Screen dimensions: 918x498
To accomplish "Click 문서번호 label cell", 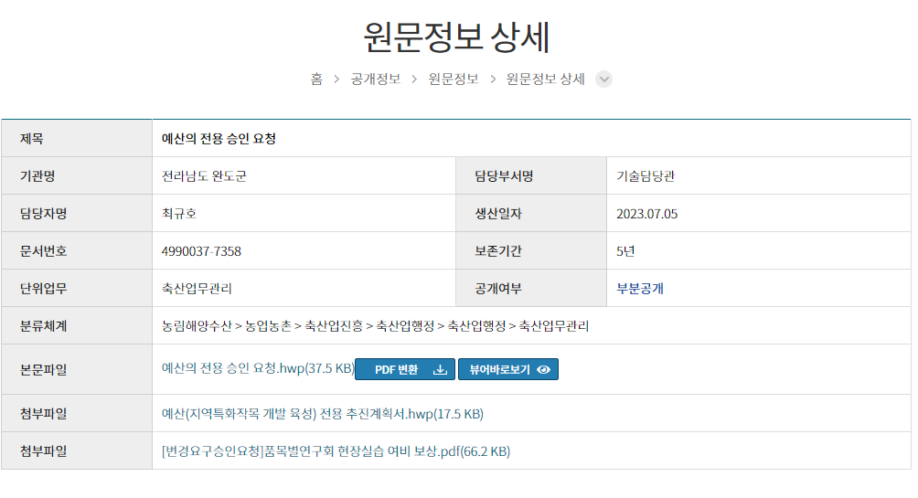I will pos(77,251).
